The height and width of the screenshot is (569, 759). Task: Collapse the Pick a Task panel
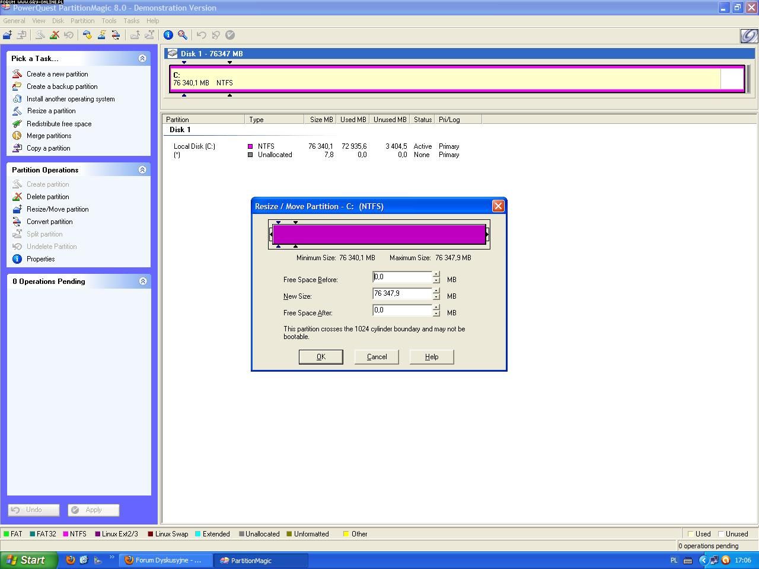[x=142, y=58]
